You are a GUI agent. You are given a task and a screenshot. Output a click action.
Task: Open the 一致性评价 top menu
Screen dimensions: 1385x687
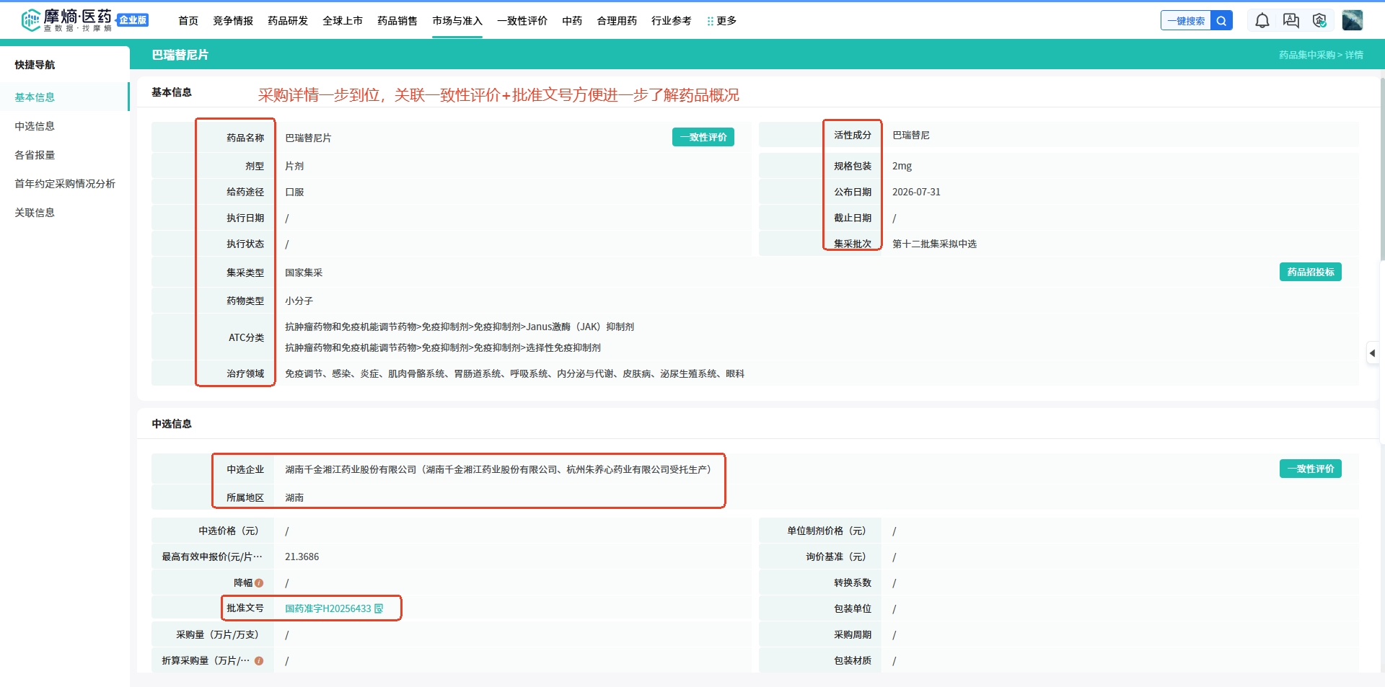coord(522,21)
